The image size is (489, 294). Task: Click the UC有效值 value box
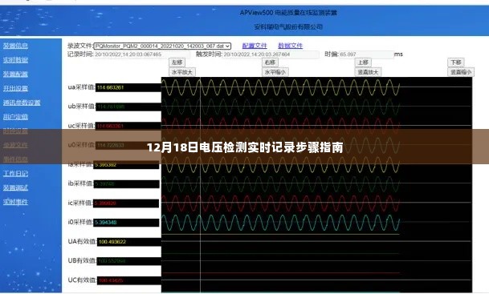129,280
